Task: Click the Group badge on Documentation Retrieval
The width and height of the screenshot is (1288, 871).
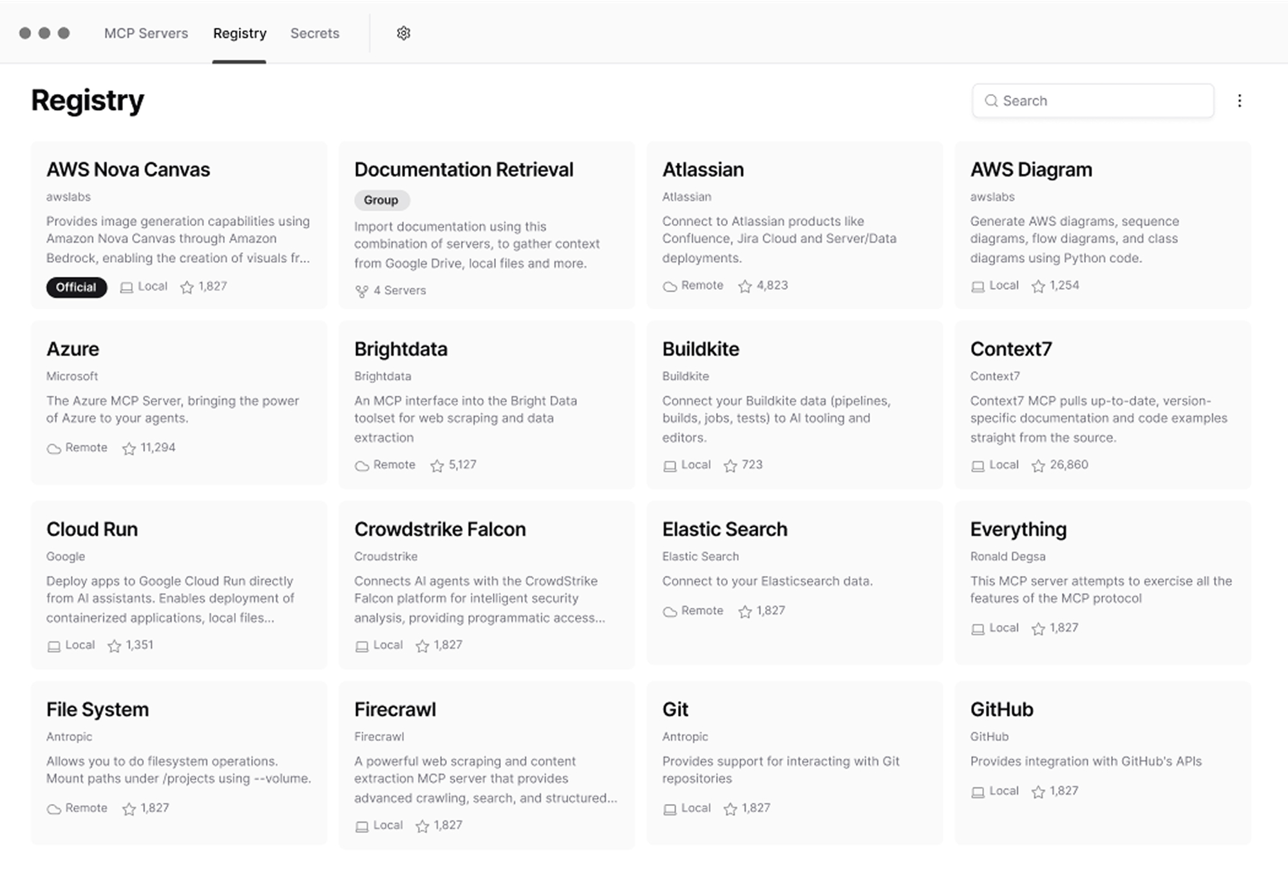Action: pos(381,200)
